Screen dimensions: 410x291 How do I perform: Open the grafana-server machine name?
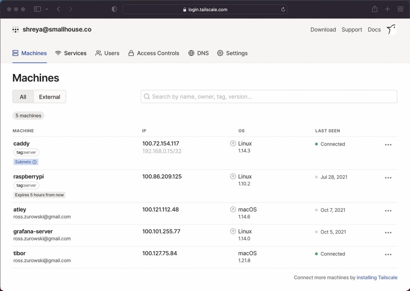(x=33, y=231)
